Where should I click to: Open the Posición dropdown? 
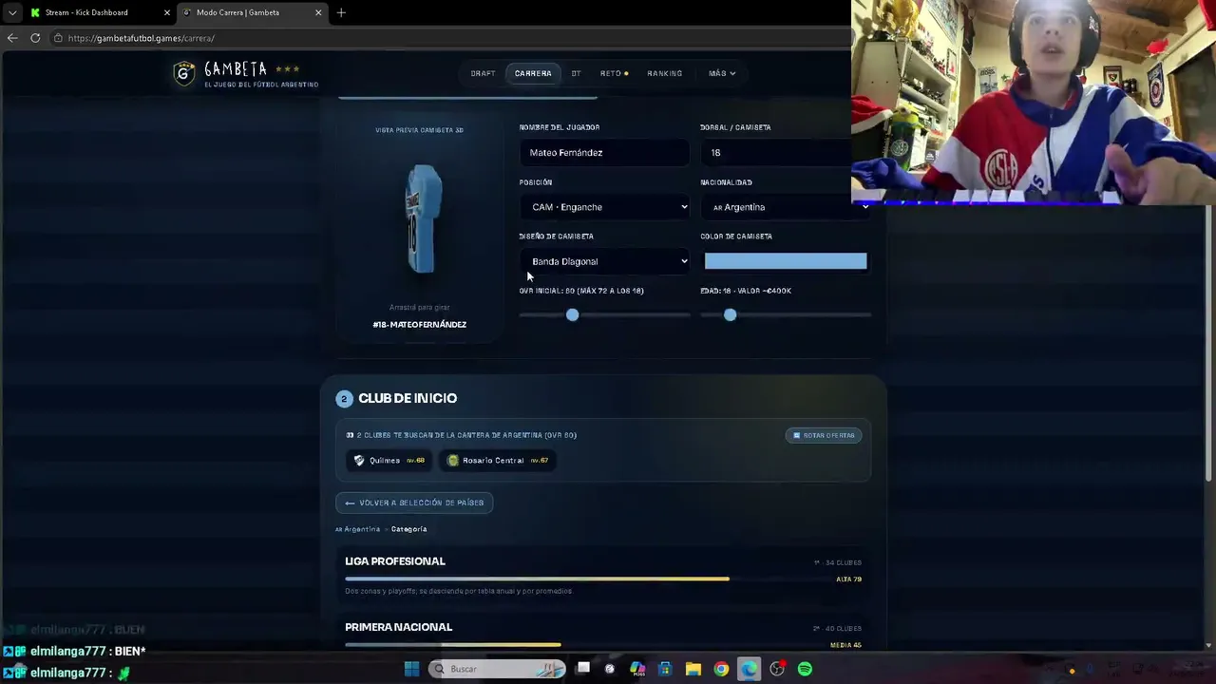pos(604,207)
